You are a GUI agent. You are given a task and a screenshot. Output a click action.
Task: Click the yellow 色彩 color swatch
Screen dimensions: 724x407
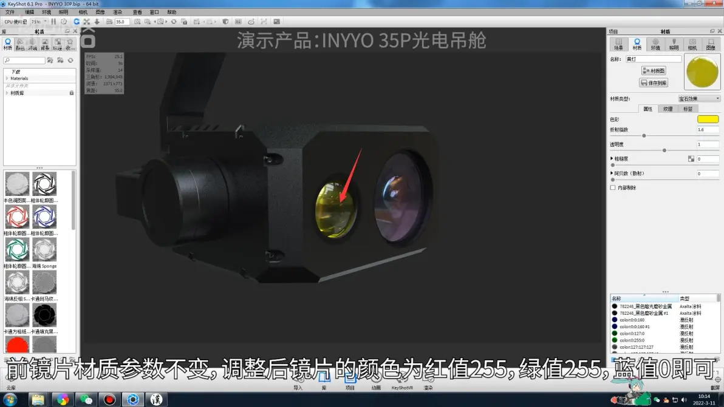tap(708, 119)
